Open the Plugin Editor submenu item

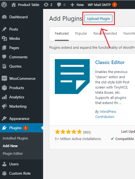tap(13, 154)
